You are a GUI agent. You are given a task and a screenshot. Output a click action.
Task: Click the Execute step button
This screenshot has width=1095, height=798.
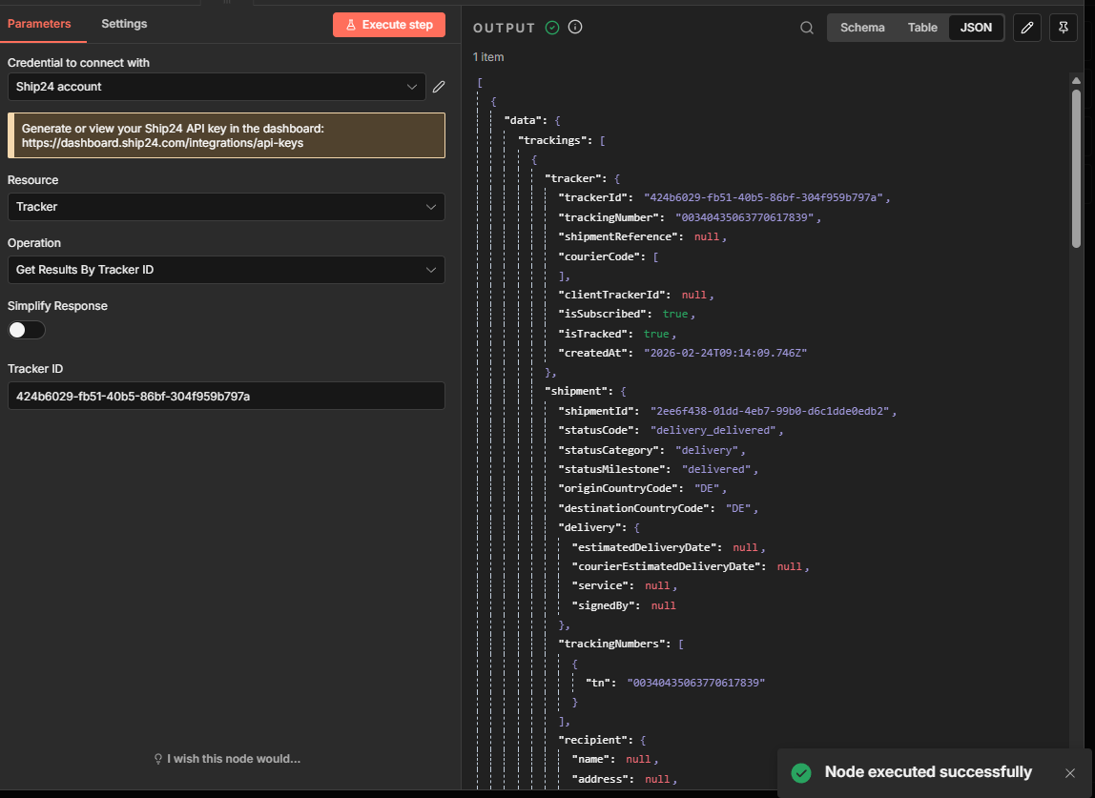click(x=389, y=25)
